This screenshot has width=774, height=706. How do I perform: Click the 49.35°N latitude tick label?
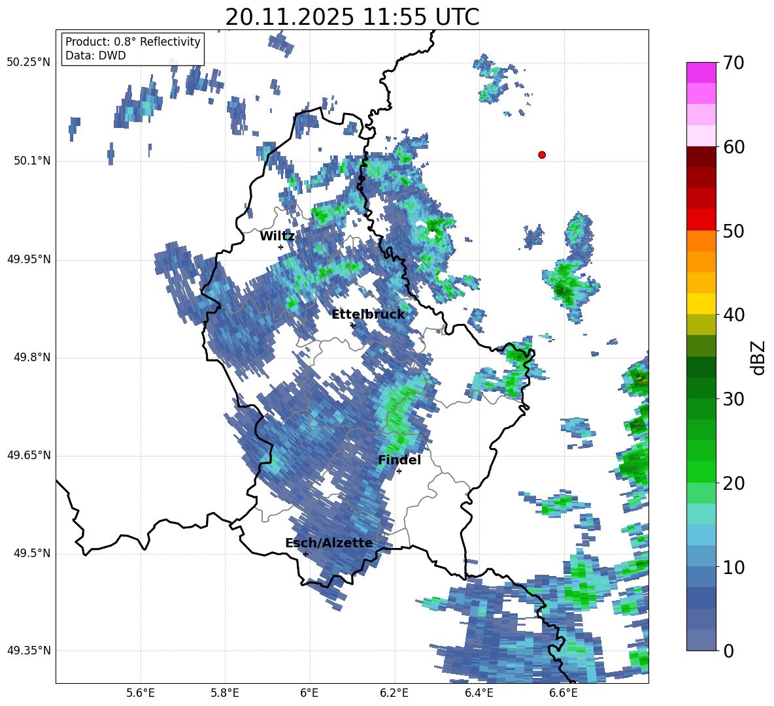[29, 650]
